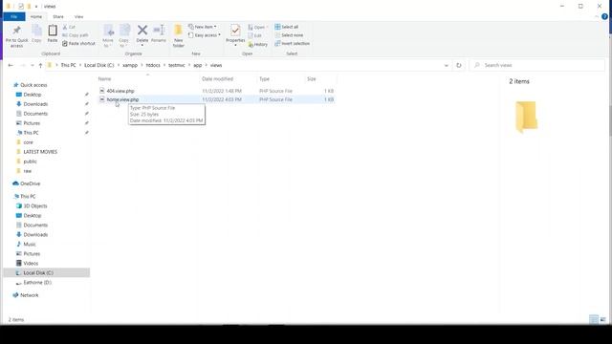Click Edit in the ribbon
Viewport: 612px width, 344px height.
(x=255, y=35)
